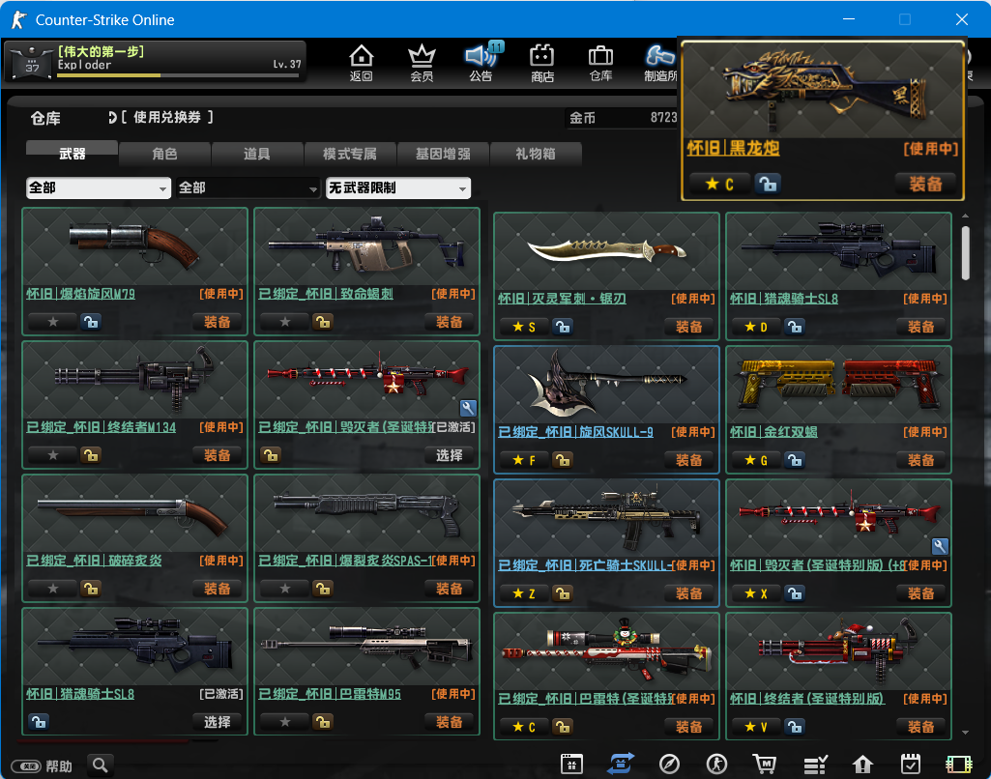Click the lock icon on the 灭灵军刺·锯刃 card
The width and height of the screenshot is (991, 779).
(x=563, y=327)
